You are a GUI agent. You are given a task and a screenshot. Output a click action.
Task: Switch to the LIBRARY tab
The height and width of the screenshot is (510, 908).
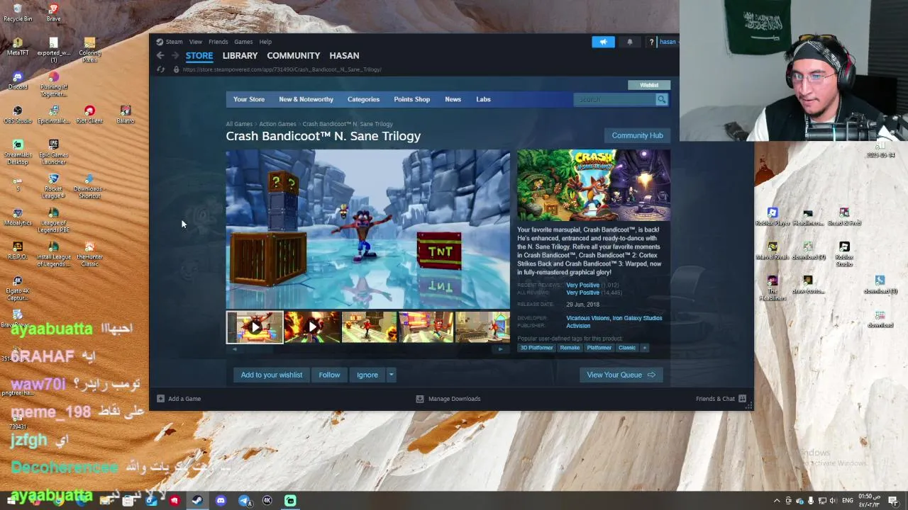240,55
